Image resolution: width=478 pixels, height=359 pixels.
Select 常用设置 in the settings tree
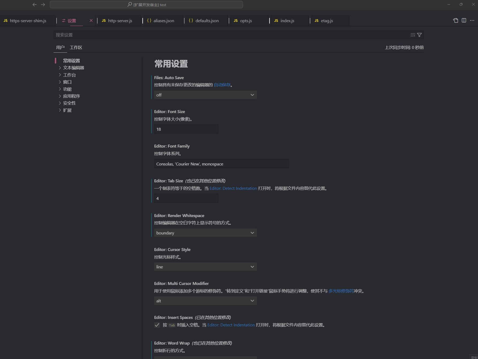71,61
